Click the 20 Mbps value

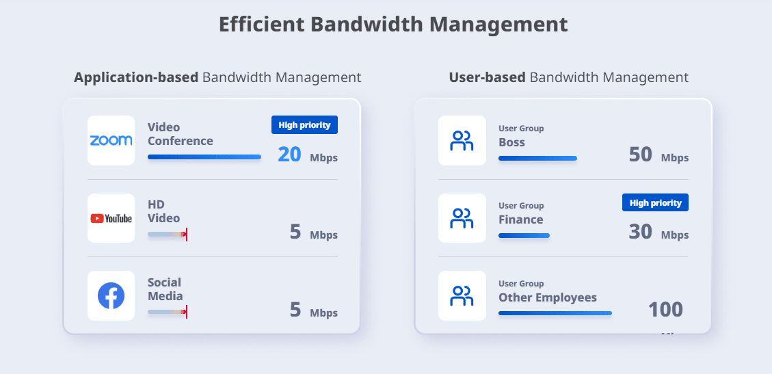tap(307, 155)
